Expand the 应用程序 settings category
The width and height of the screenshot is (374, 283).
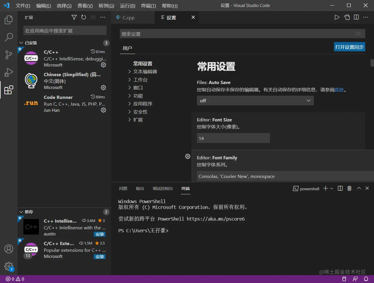pos(129,104)
